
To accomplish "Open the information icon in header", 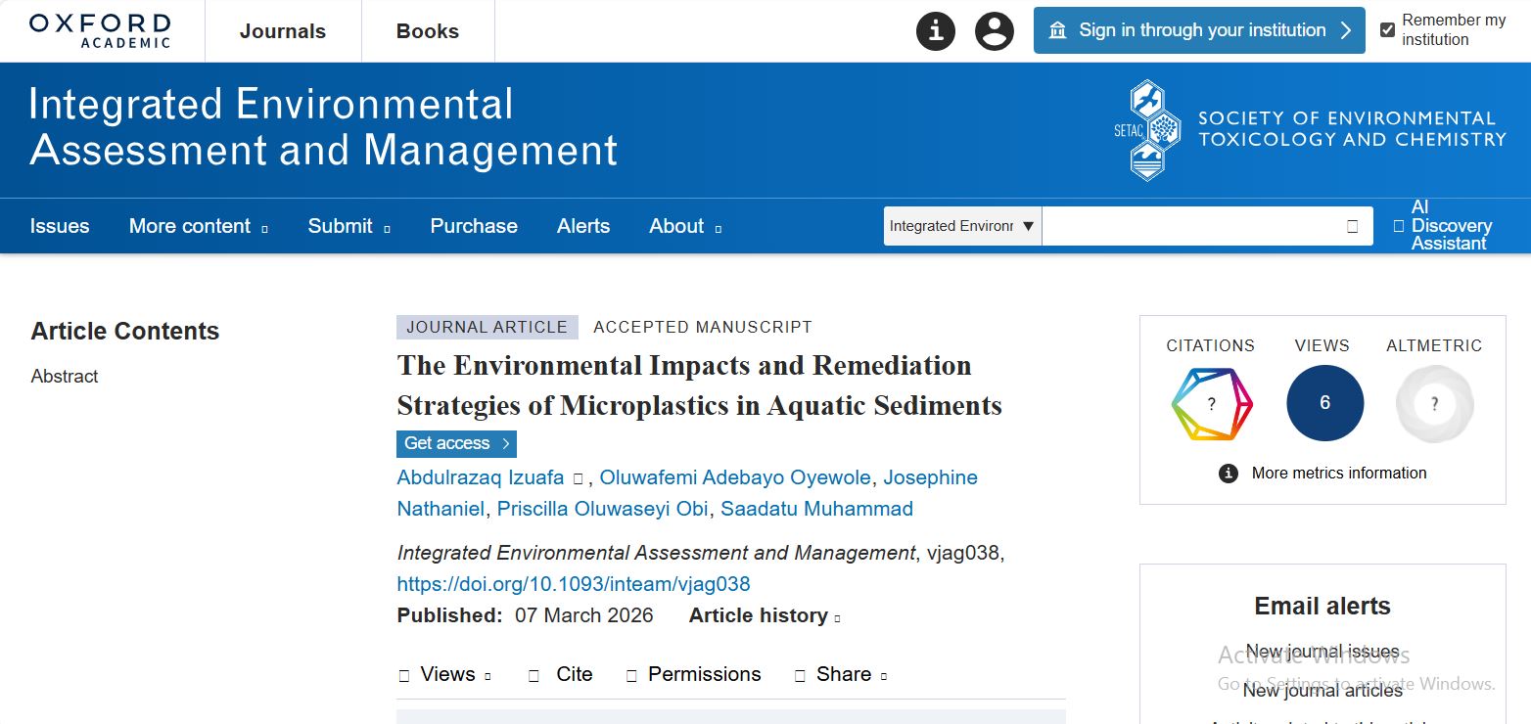I will pyautogui.click(x=935, y=31).
